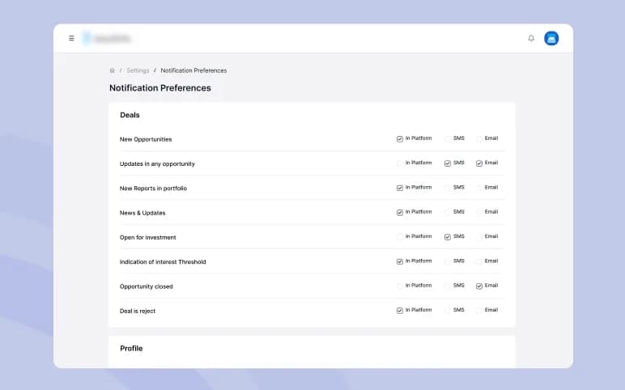Screen dimensions: 625x390
Task: Click Notification Preferences breadcrumb
Action: (193, 70)
